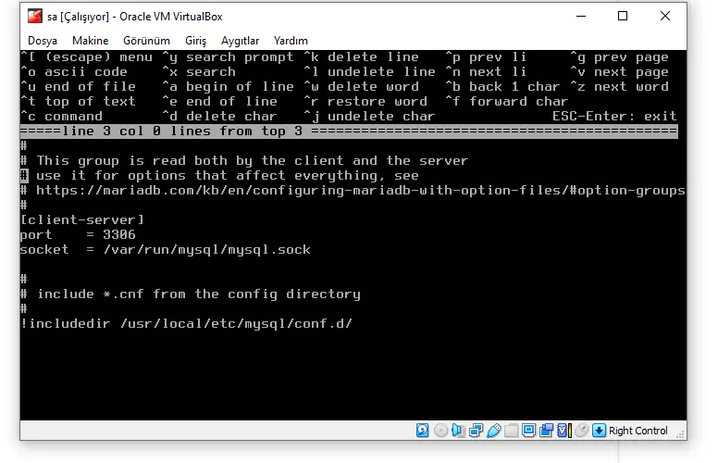Click the USB devices status icon

(493, 431)
